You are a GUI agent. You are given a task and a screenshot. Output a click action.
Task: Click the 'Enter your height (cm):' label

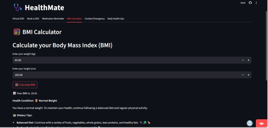point(24,69)
